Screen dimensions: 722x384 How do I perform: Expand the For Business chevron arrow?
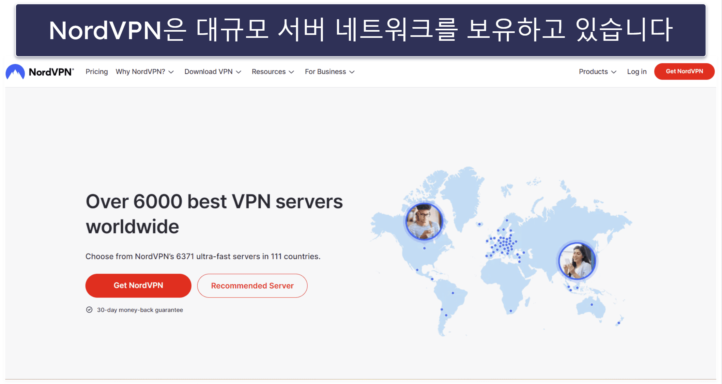tap(352, 72)
